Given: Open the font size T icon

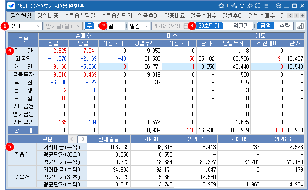Looking at the screenshot, I should point(242,6).
